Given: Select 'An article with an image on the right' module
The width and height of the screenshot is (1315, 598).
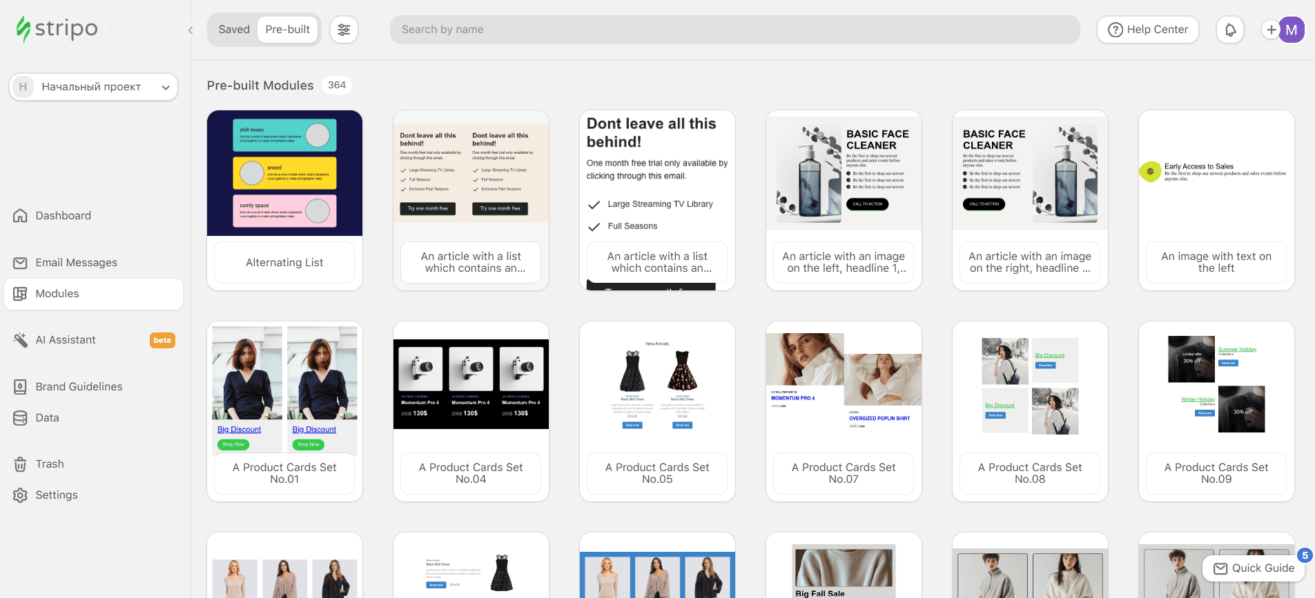Looking at the screenshot, I should click(x=1030, y=201).
